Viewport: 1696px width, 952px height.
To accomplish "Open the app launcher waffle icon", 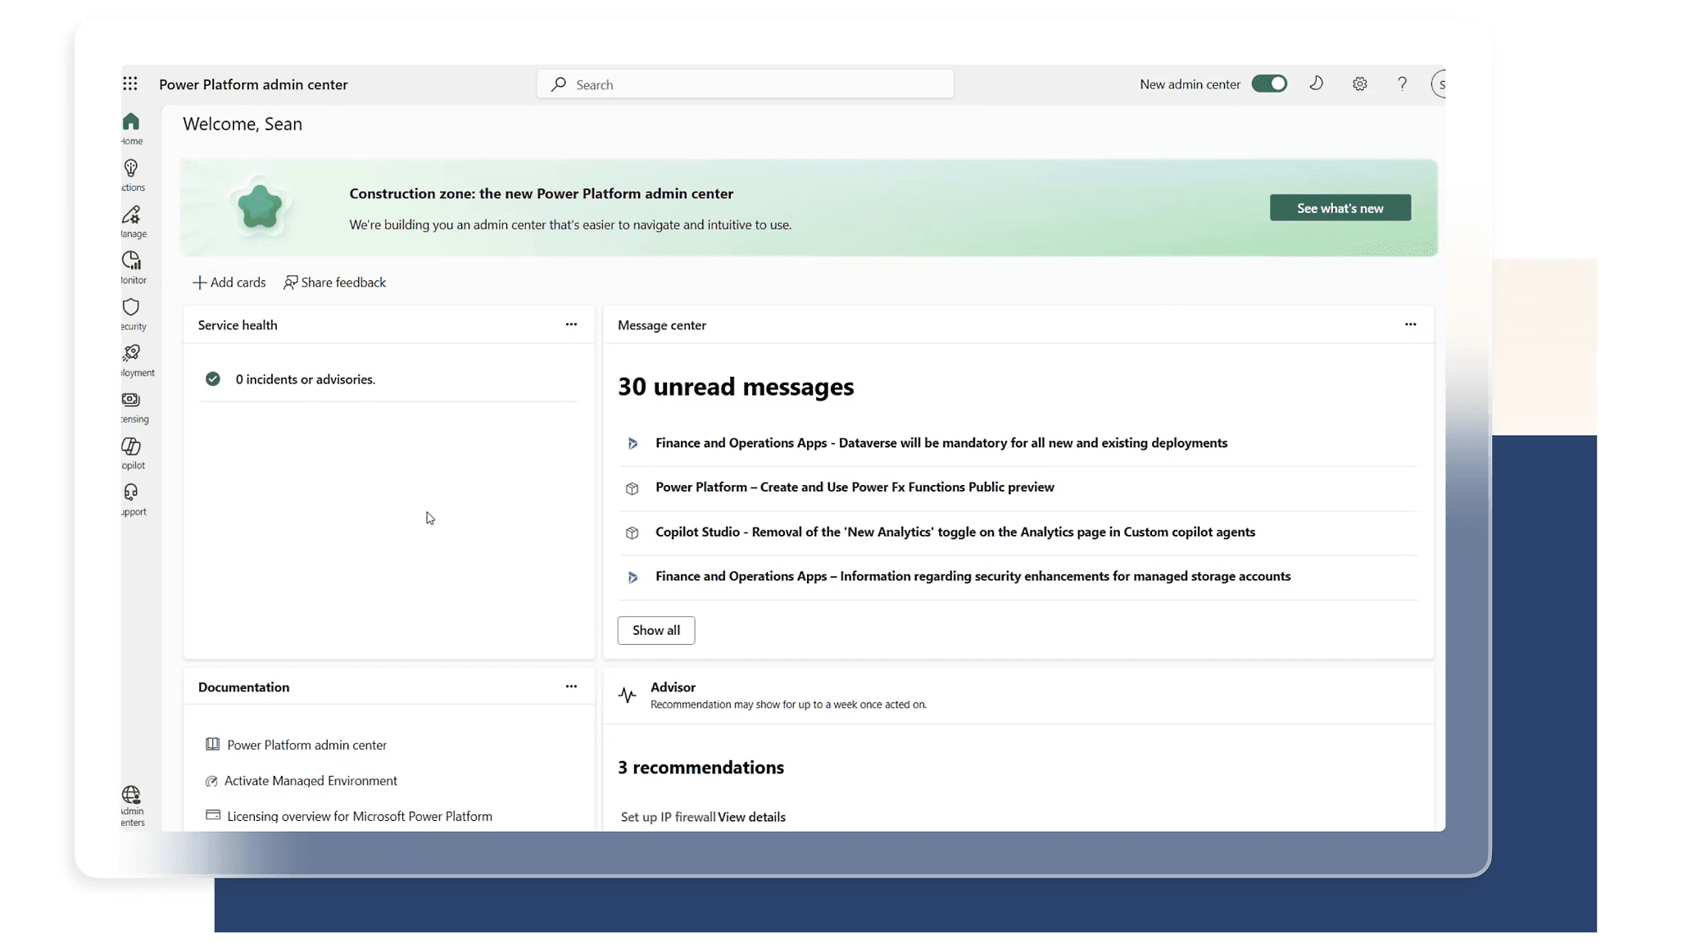I will (130, 84).
